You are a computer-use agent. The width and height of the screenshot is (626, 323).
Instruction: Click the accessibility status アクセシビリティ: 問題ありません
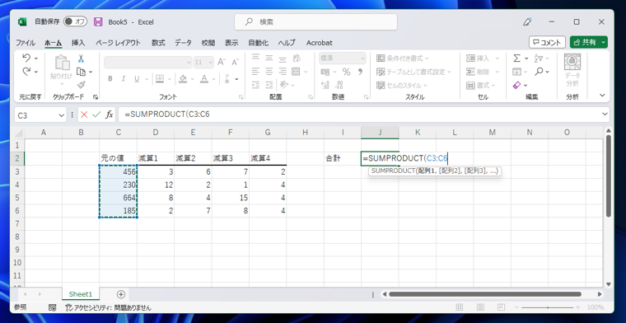point(108,307)
